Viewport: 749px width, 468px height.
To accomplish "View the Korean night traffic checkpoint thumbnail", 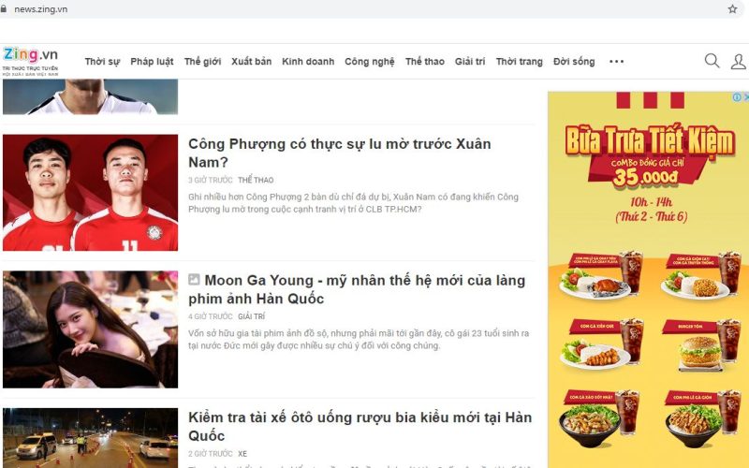I will click(x=90, y=437).
